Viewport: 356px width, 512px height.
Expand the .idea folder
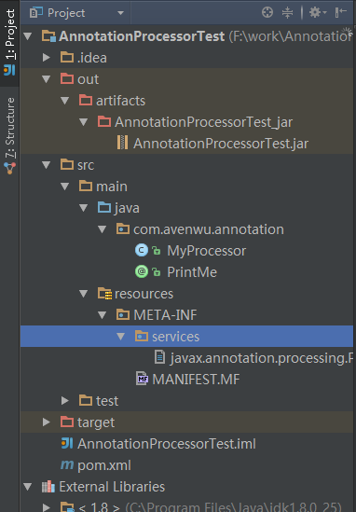click(x=47, y=58)
